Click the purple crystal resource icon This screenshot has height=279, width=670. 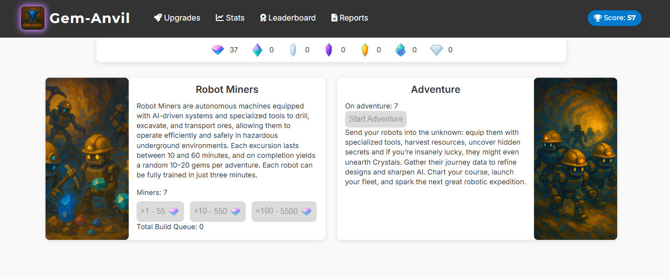point(329,50)
